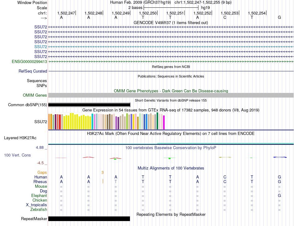Click the '--->' sequence direction label
Image resolution: width=294 pixels, height=226 pixels.
click(x=44, y=18)
